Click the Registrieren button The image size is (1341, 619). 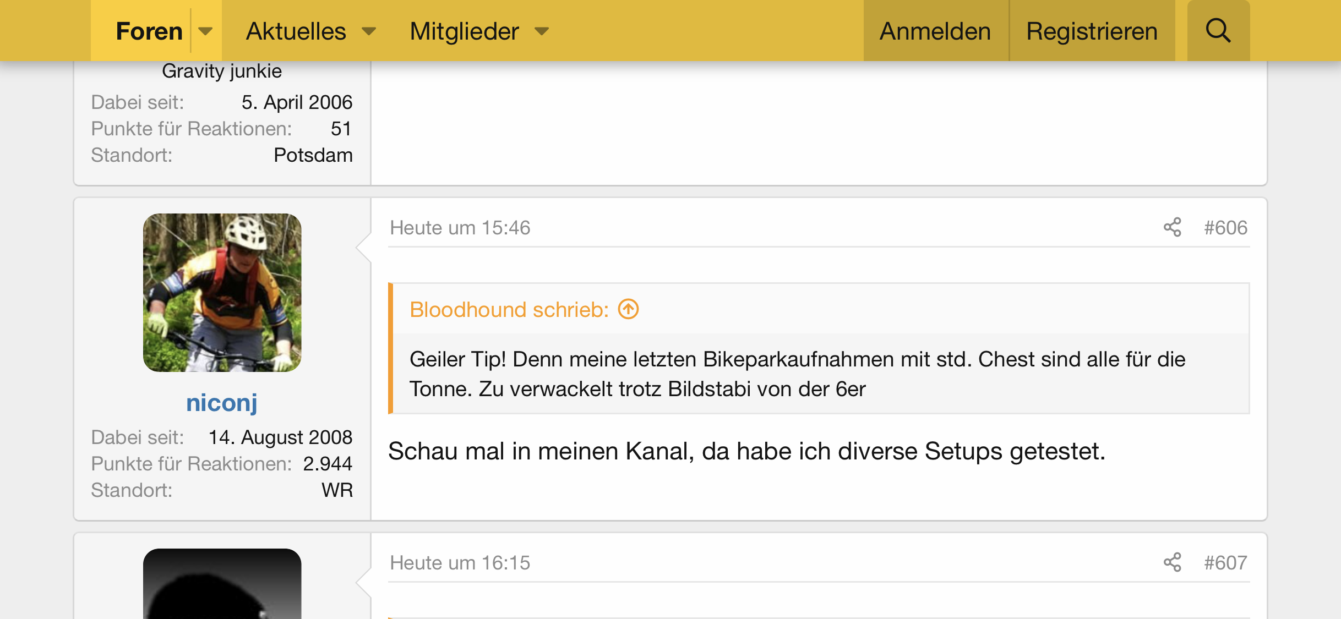1092,31
